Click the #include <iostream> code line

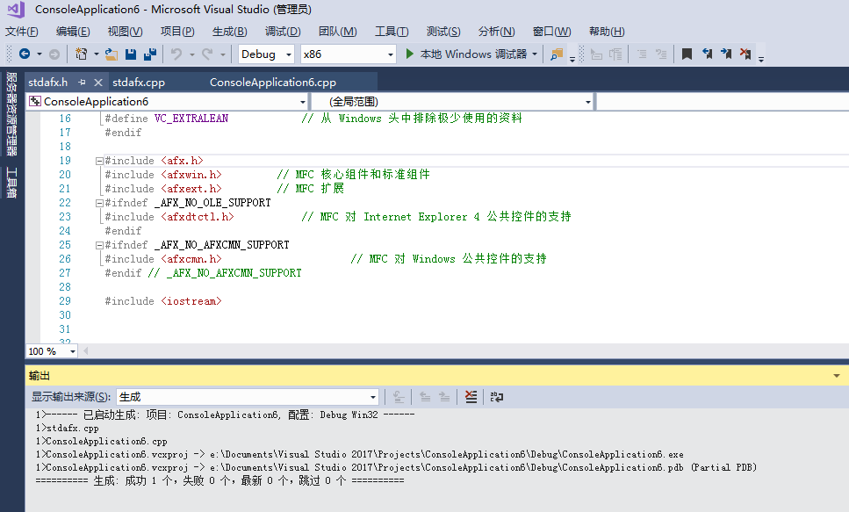[163, 301]
